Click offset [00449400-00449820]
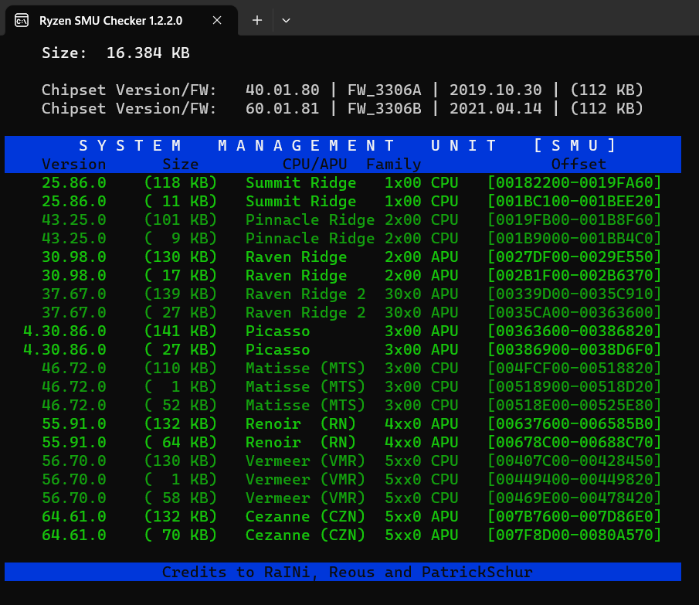The height and width of the screenshot is (605, 699). coord(574,480)
